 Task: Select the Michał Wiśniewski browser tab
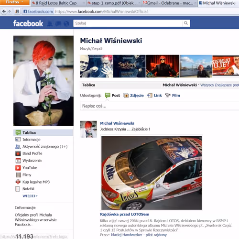click(x=218, y=3)
